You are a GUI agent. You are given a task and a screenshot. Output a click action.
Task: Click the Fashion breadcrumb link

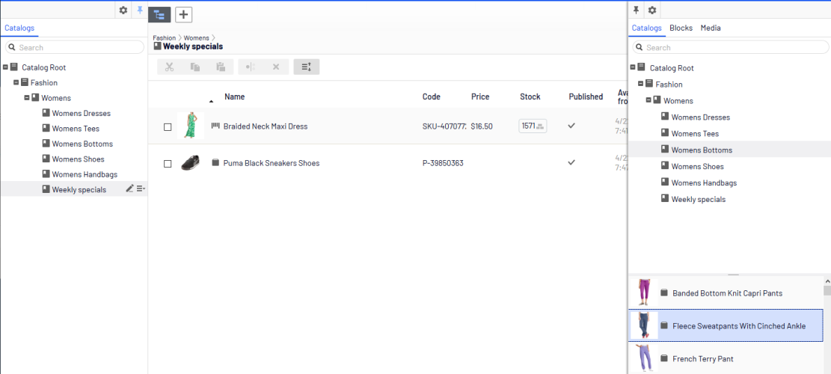click(165, 37)
